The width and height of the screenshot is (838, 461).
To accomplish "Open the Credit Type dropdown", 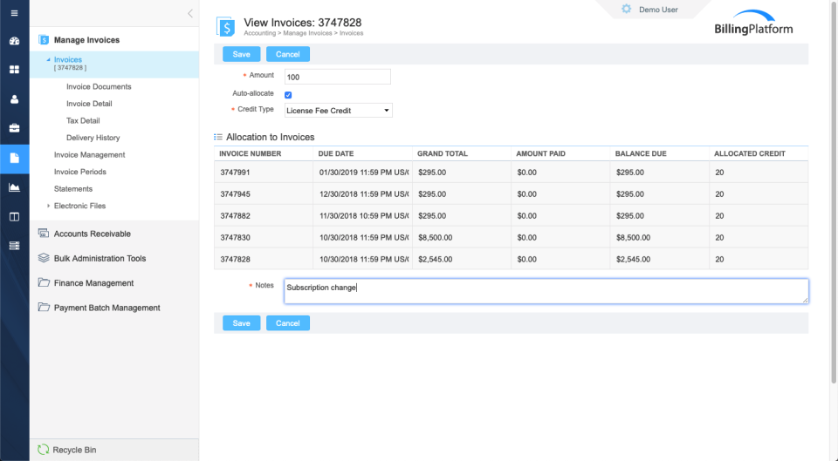I will coord(339,111).
